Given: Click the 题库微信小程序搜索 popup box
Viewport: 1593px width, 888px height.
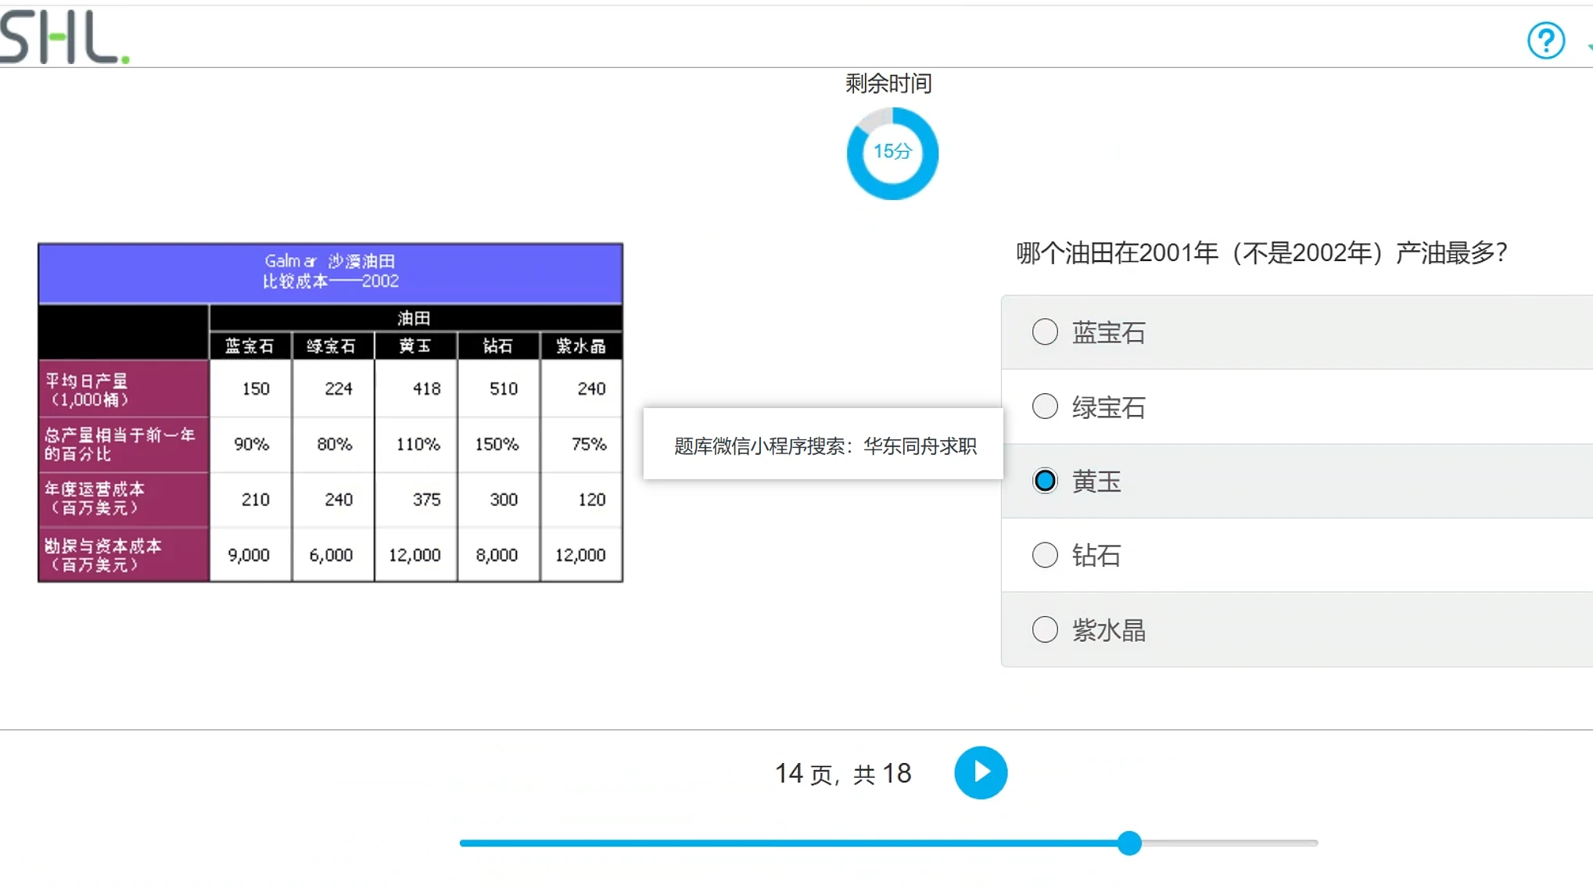Looking at the screenshot, I should tap(823, 446).
